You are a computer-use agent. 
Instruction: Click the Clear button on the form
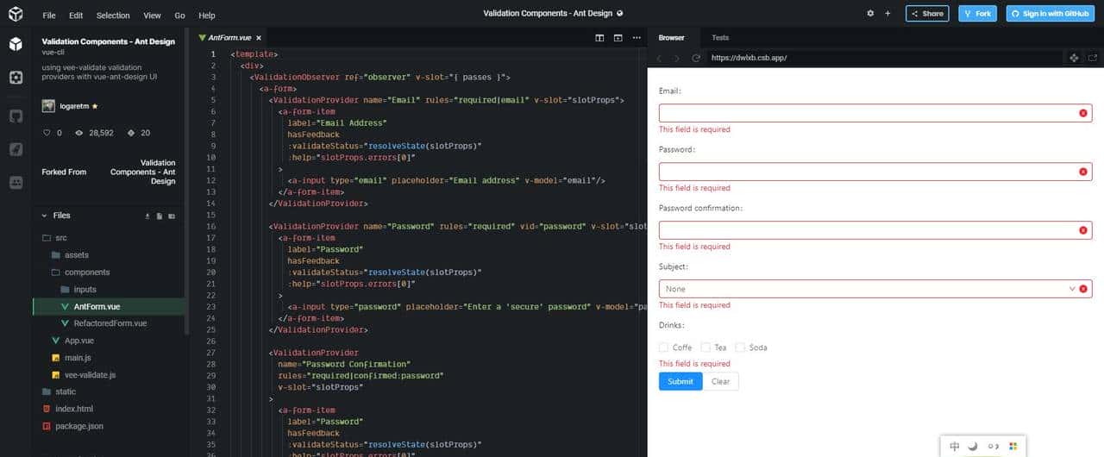click(720, 381)
